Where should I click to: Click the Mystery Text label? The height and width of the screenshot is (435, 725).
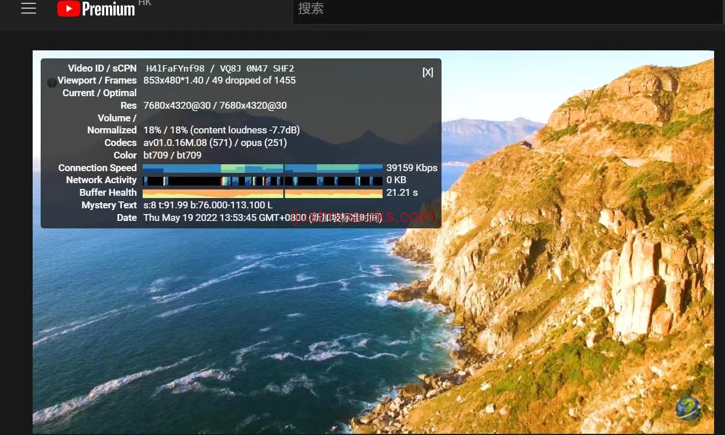[x=109, y=205]
